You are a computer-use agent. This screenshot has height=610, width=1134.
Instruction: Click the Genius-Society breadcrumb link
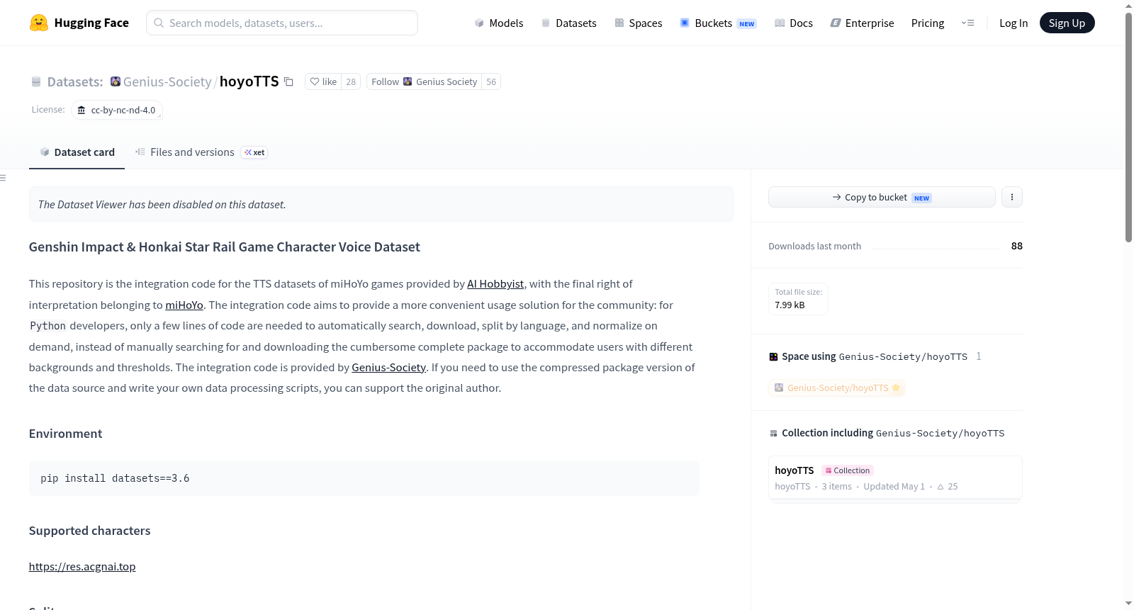pyautogui.click(x=167, y=81)
